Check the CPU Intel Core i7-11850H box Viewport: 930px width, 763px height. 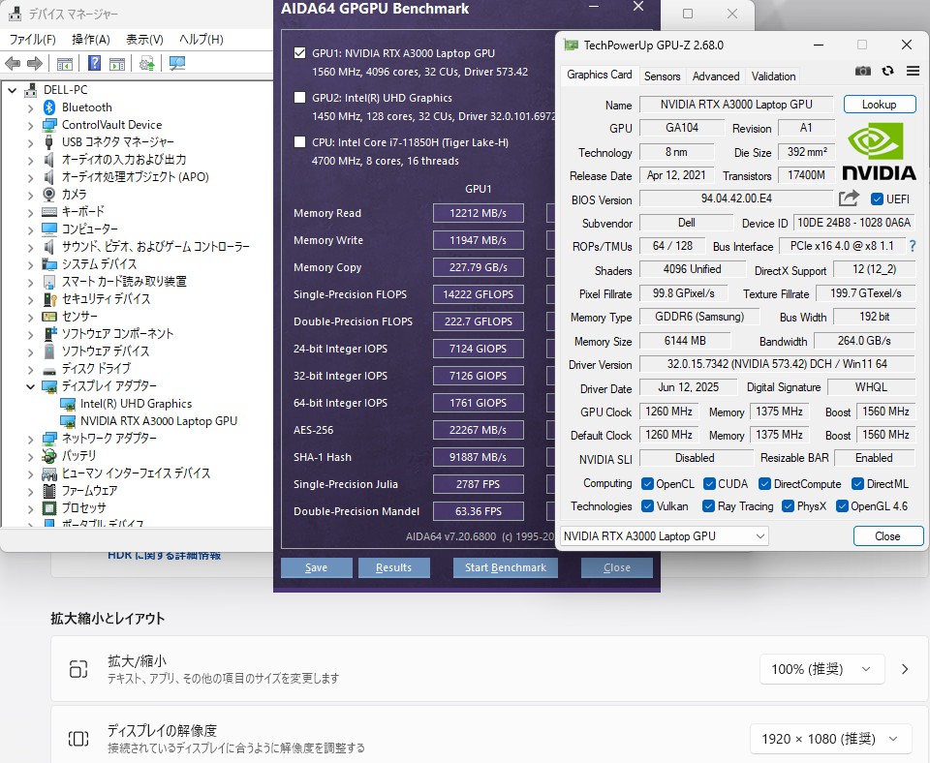tap(300, 142)
